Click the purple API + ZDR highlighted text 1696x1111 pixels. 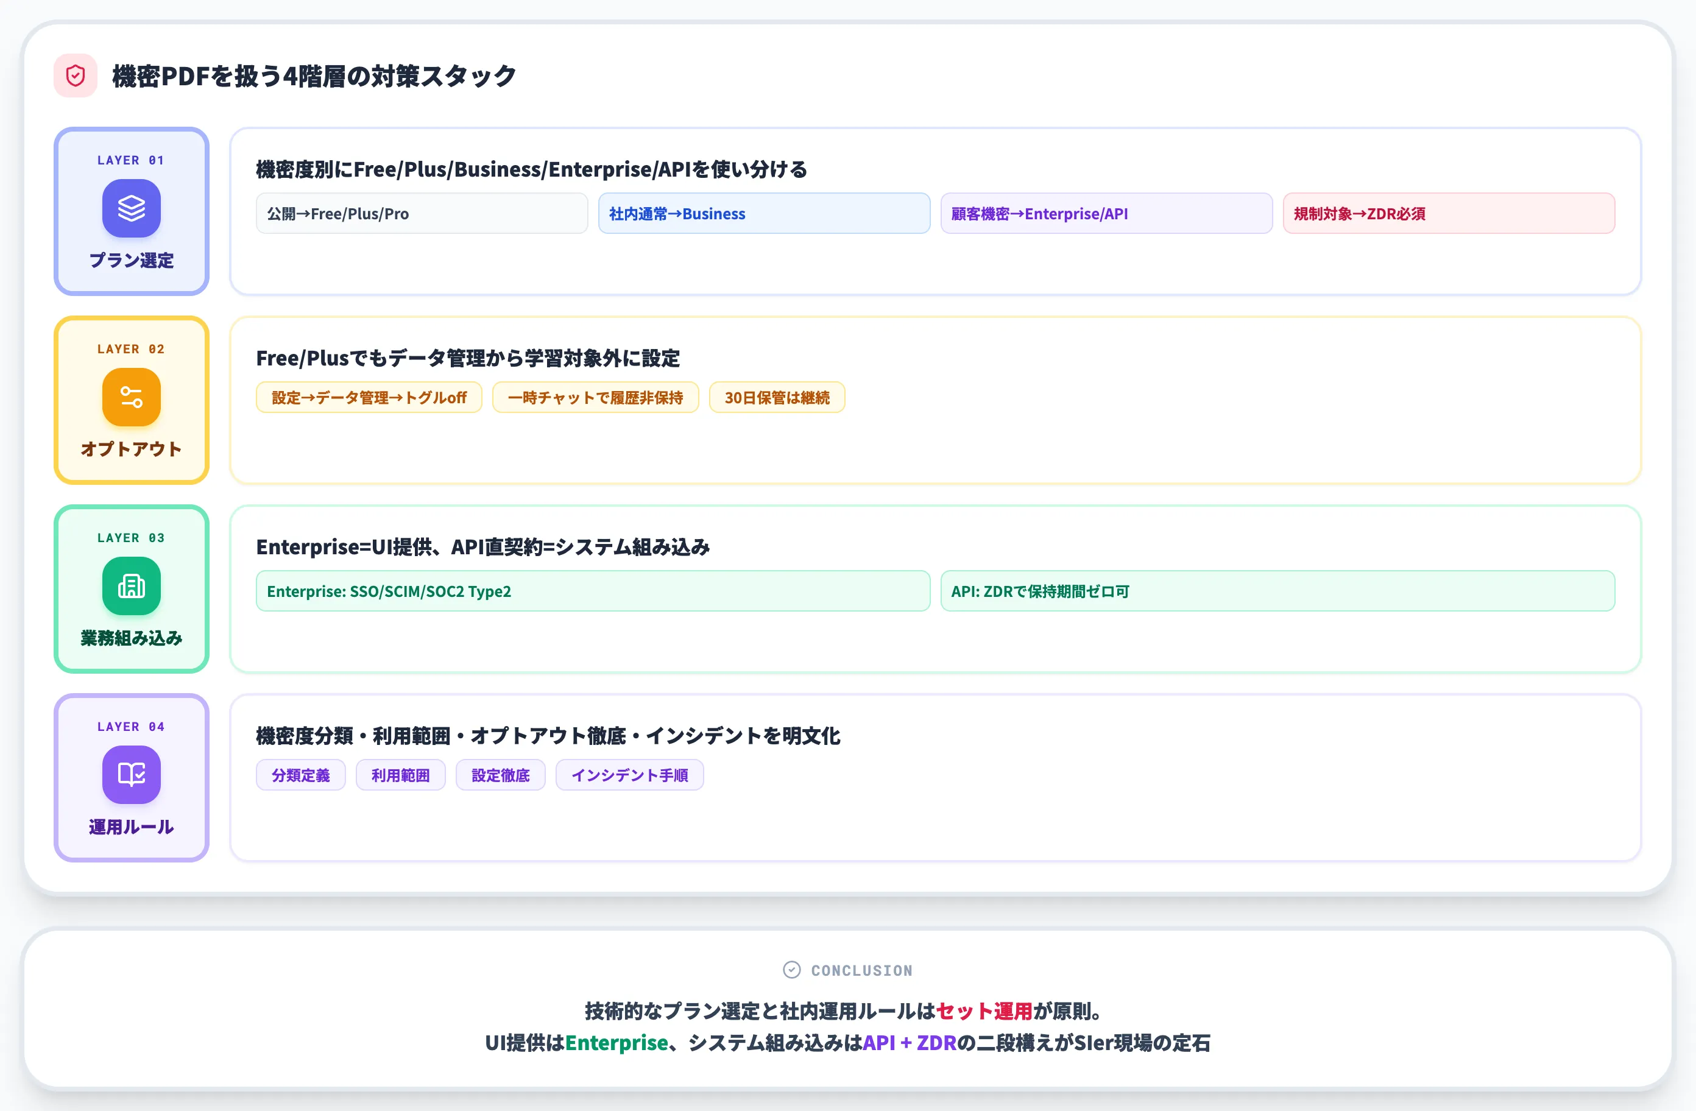[x=910, y=1043]
